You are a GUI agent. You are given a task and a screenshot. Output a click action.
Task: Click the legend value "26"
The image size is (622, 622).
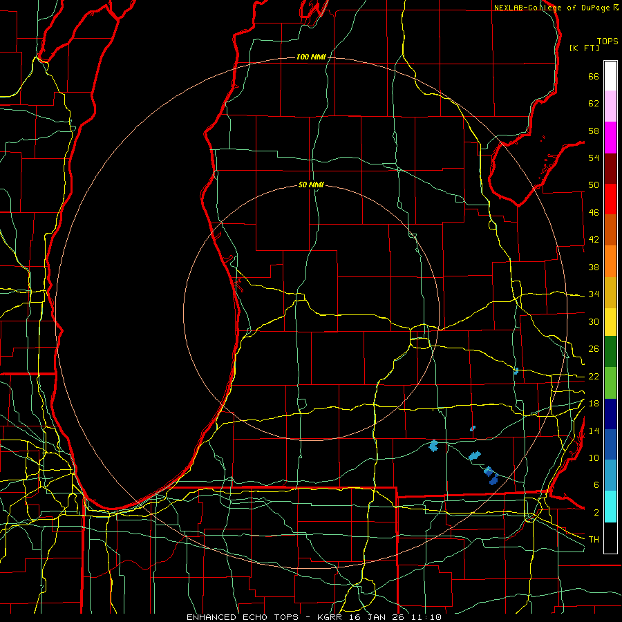[x=594, y=349]
